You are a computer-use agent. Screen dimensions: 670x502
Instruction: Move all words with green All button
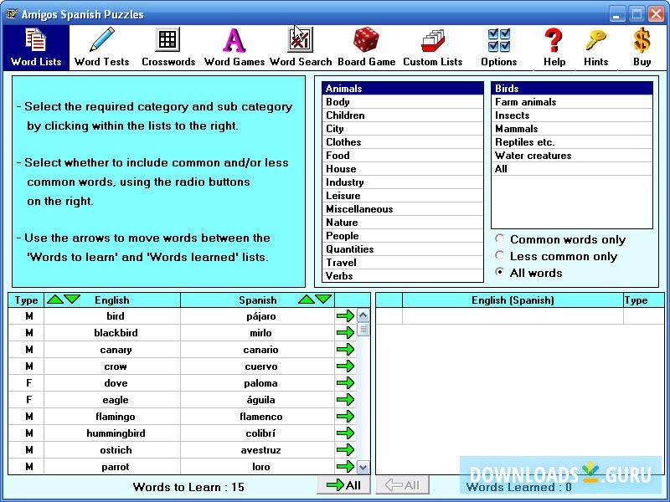(343, 485)
